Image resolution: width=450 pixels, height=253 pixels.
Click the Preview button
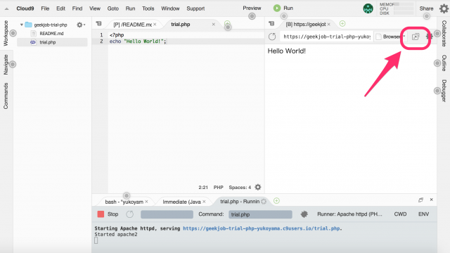252,8
